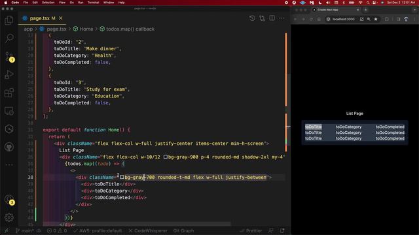Open the Edit menu
Viewport: 419px width, 235px height.
point(35,3)
